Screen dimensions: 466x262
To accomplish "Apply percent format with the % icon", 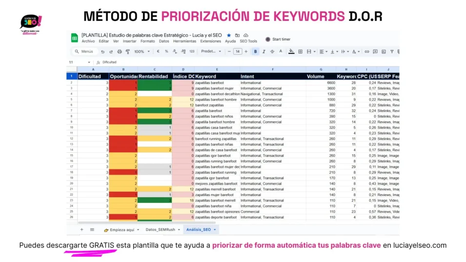I will [166, 51].
